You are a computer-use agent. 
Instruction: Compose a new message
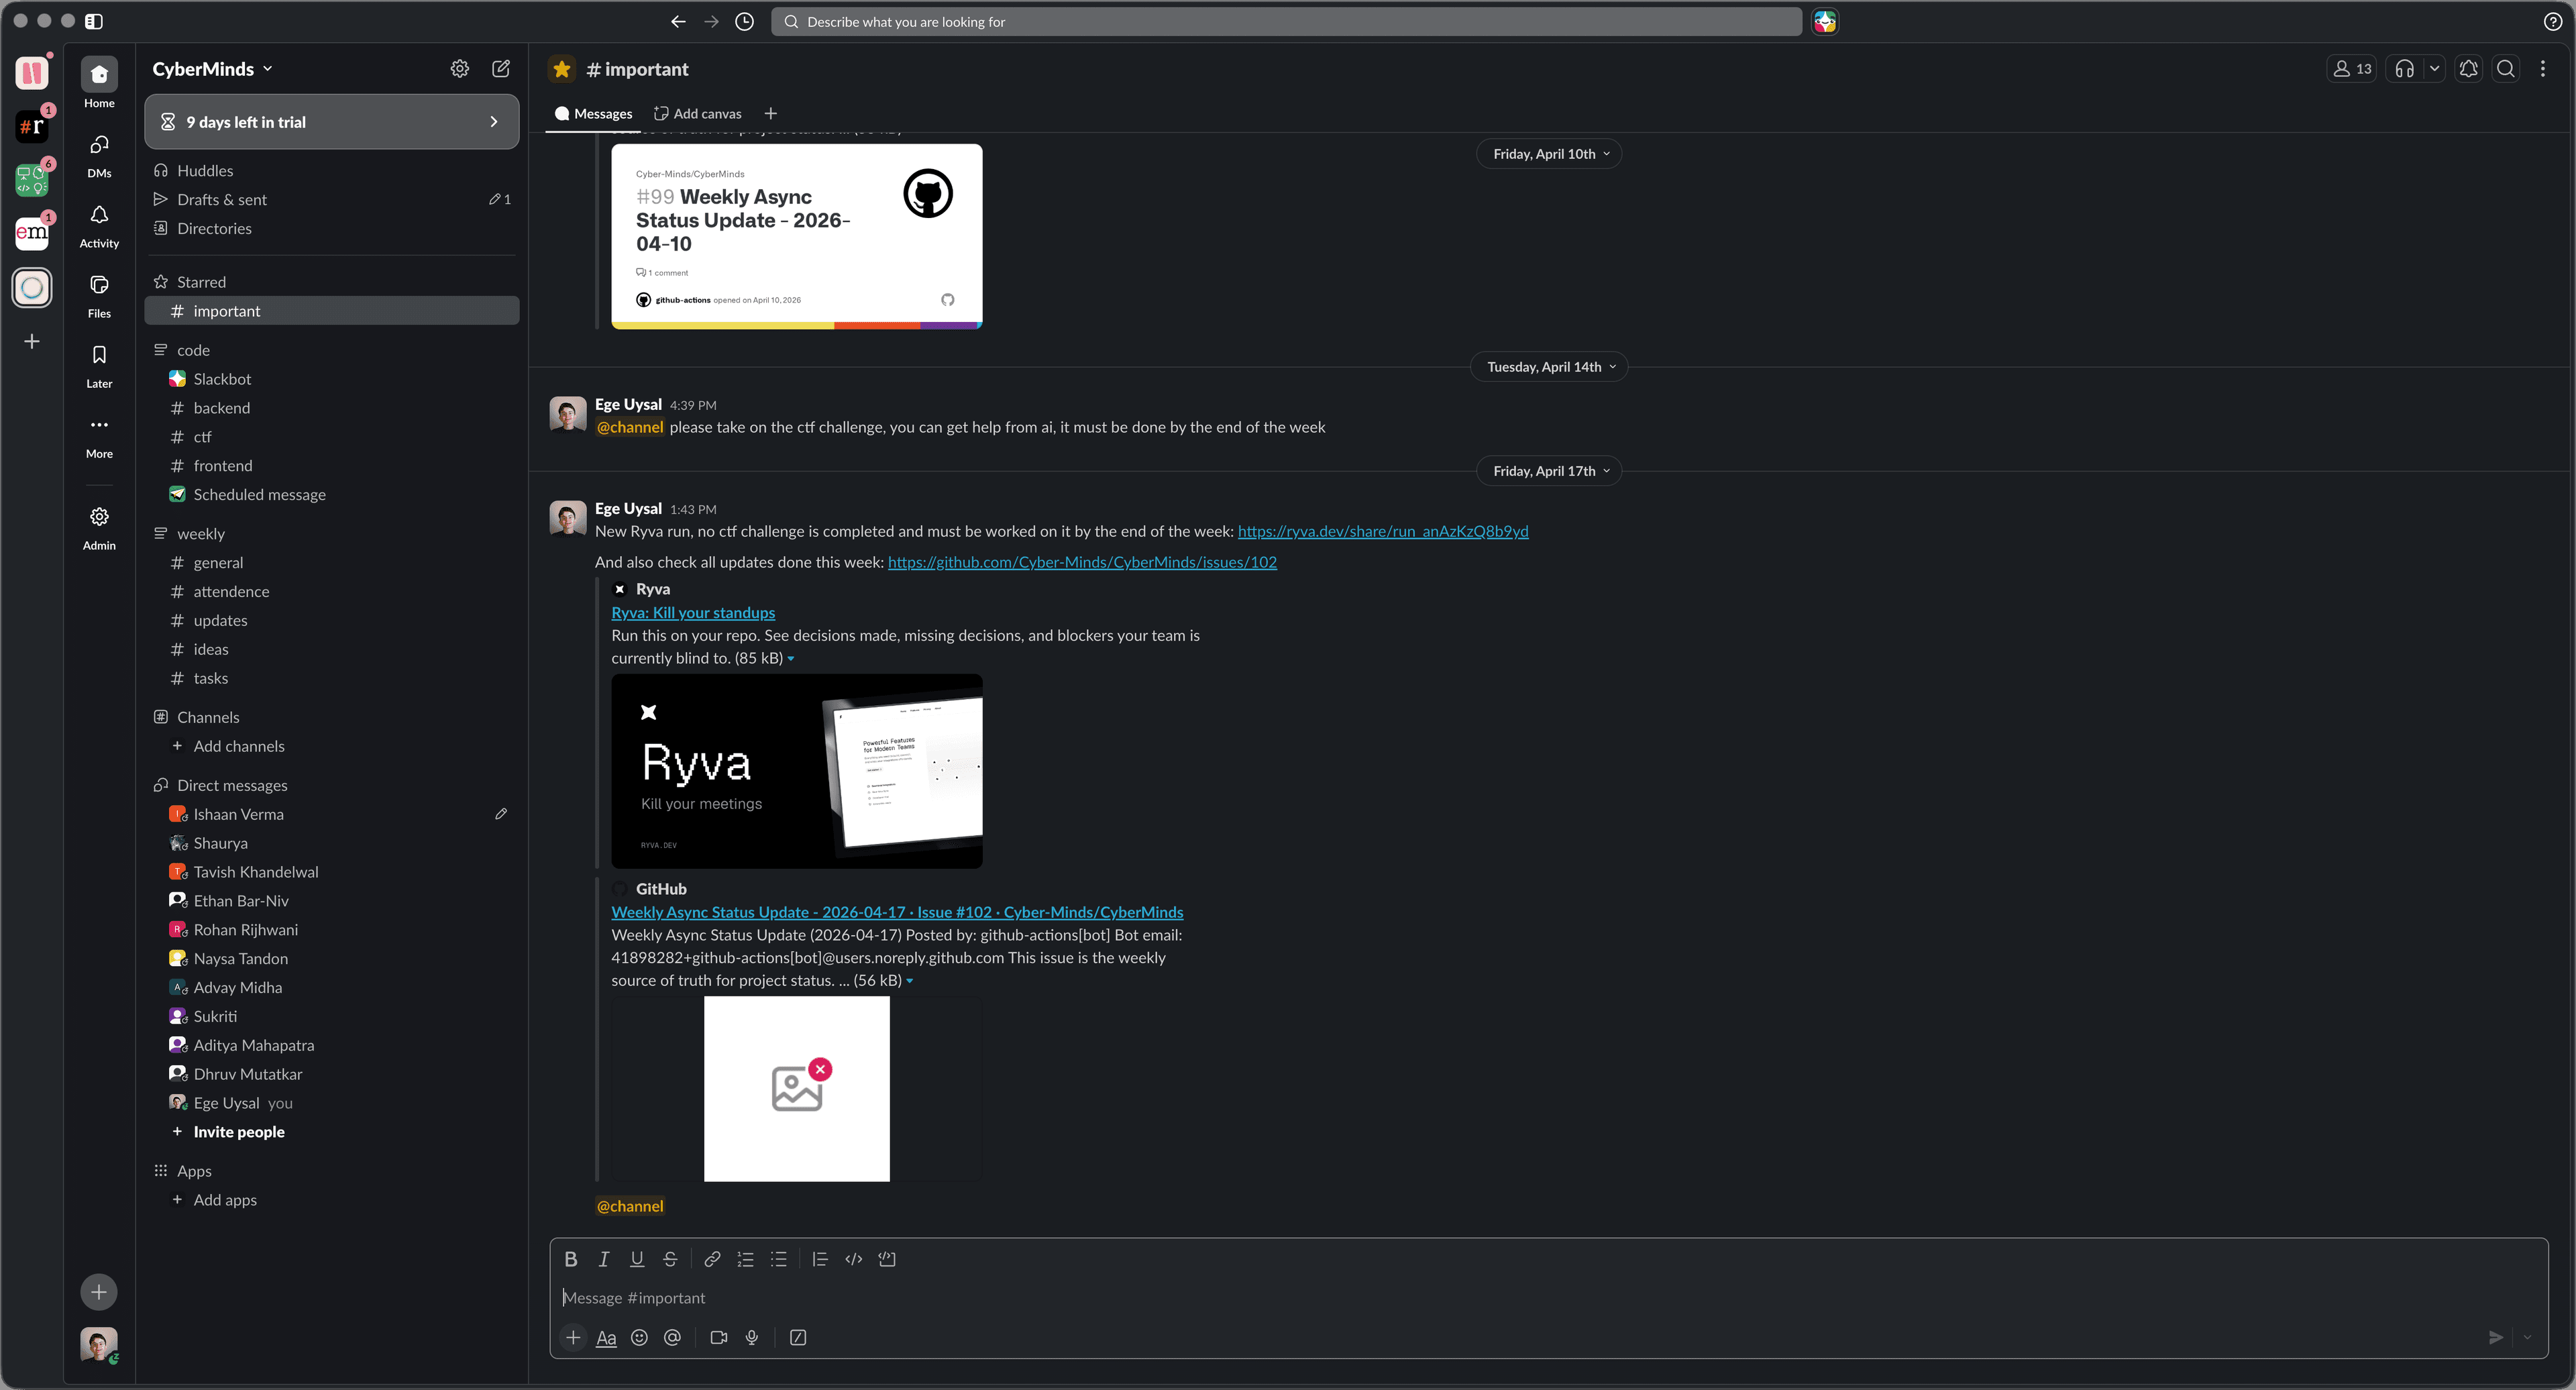click(501, 69)
